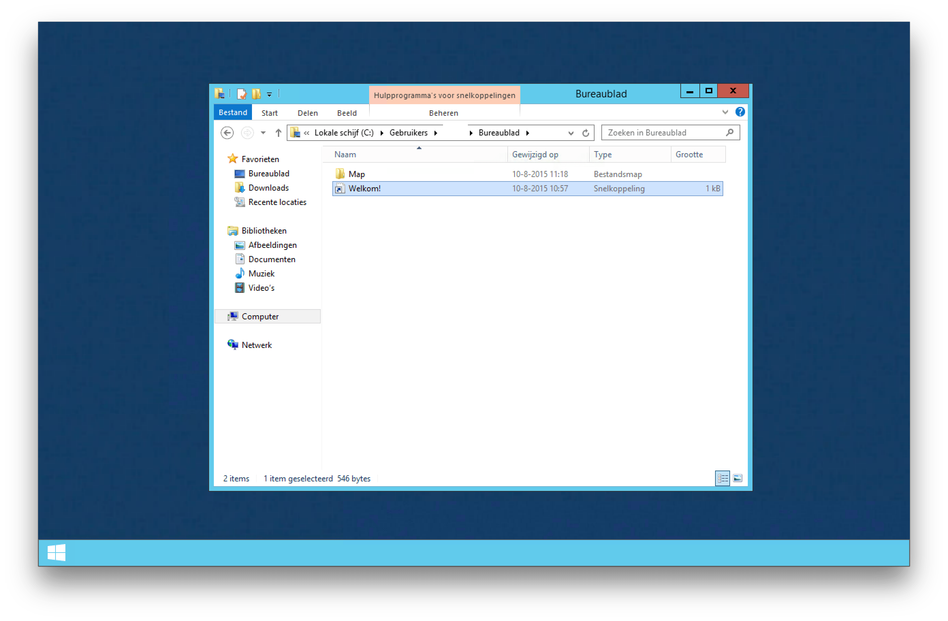Open the Beheren shortcut tools tab

pyautogui.click(x=443, y=113)
